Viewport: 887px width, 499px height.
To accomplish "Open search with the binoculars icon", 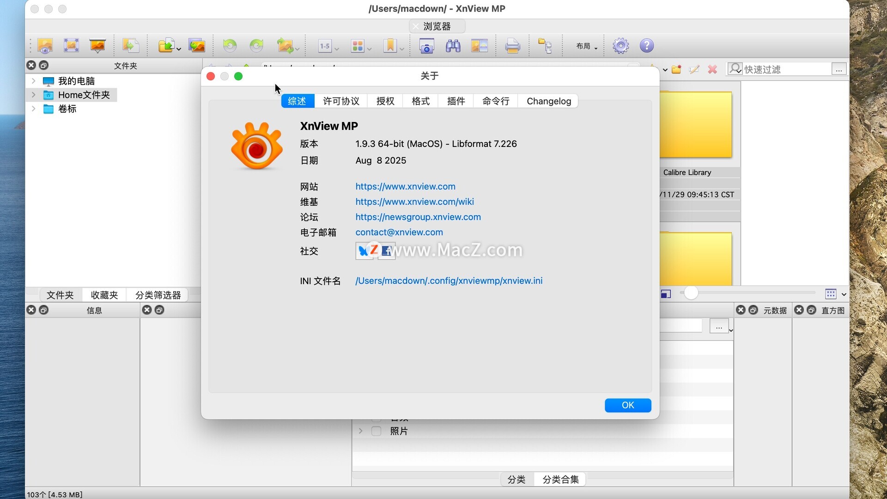I will [x=453, y=46].
